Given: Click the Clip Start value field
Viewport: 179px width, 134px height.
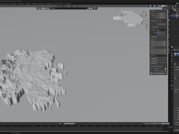Looking at the screenshot, I should pyautogui.click(x=162, y=16).
